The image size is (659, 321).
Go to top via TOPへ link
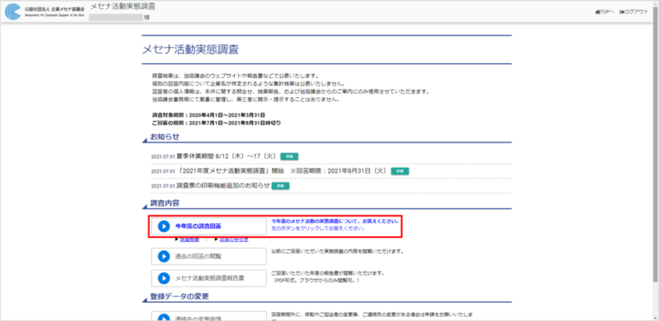click(x=605, y=12)
